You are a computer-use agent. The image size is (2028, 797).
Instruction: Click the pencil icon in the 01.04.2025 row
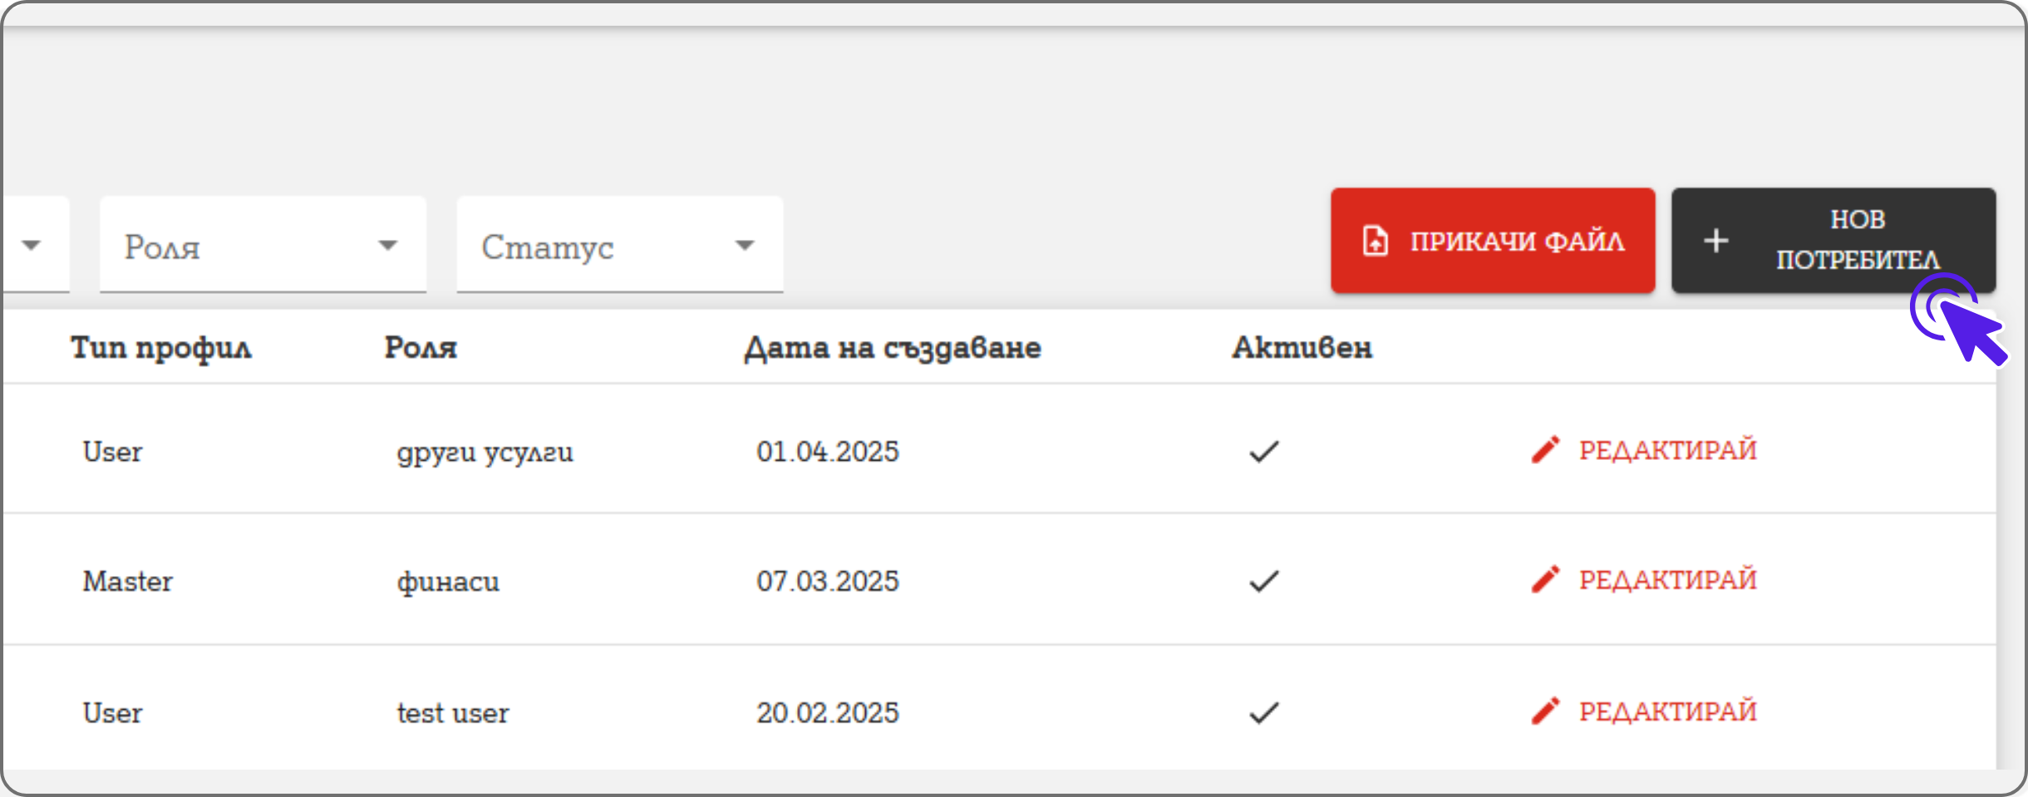pos(1545,450)
